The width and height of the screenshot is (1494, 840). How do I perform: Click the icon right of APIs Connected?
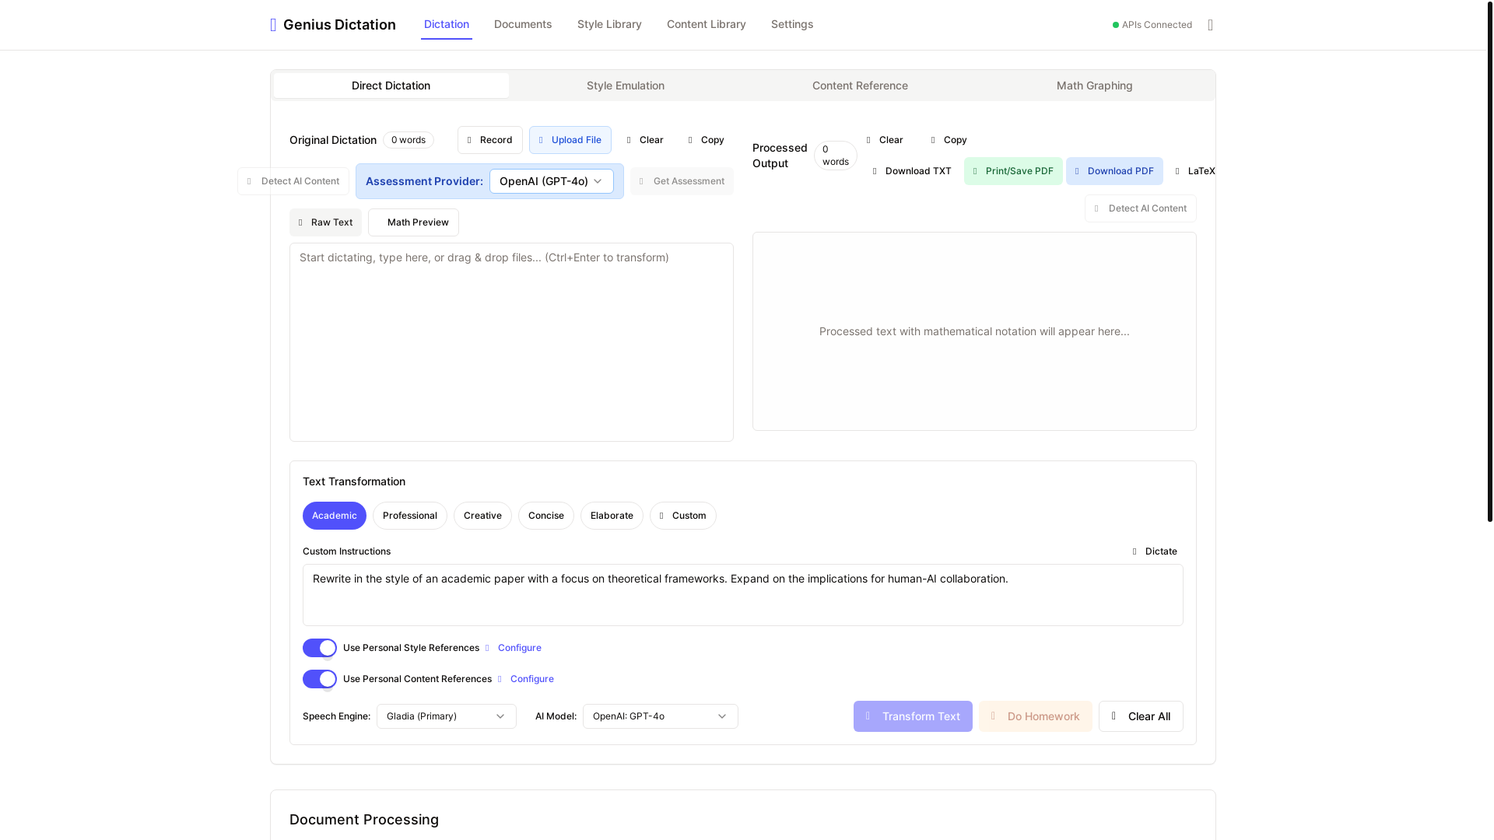click(1210, 25)
